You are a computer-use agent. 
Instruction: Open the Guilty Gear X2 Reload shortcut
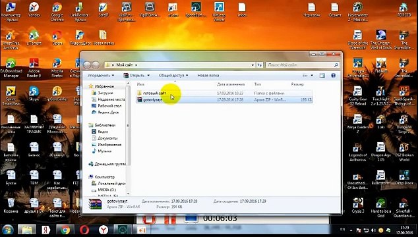(x=358, y=96)
